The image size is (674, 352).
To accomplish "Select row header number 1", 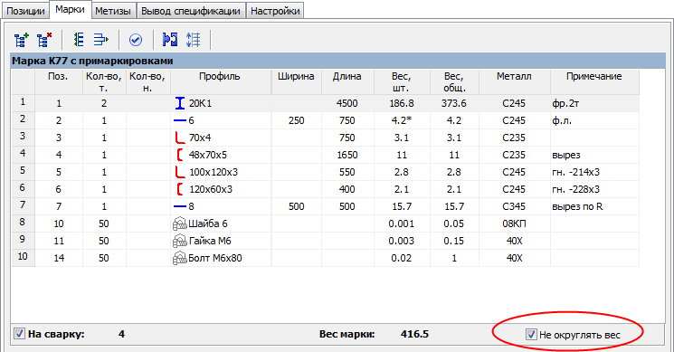I will coord(23,103).
